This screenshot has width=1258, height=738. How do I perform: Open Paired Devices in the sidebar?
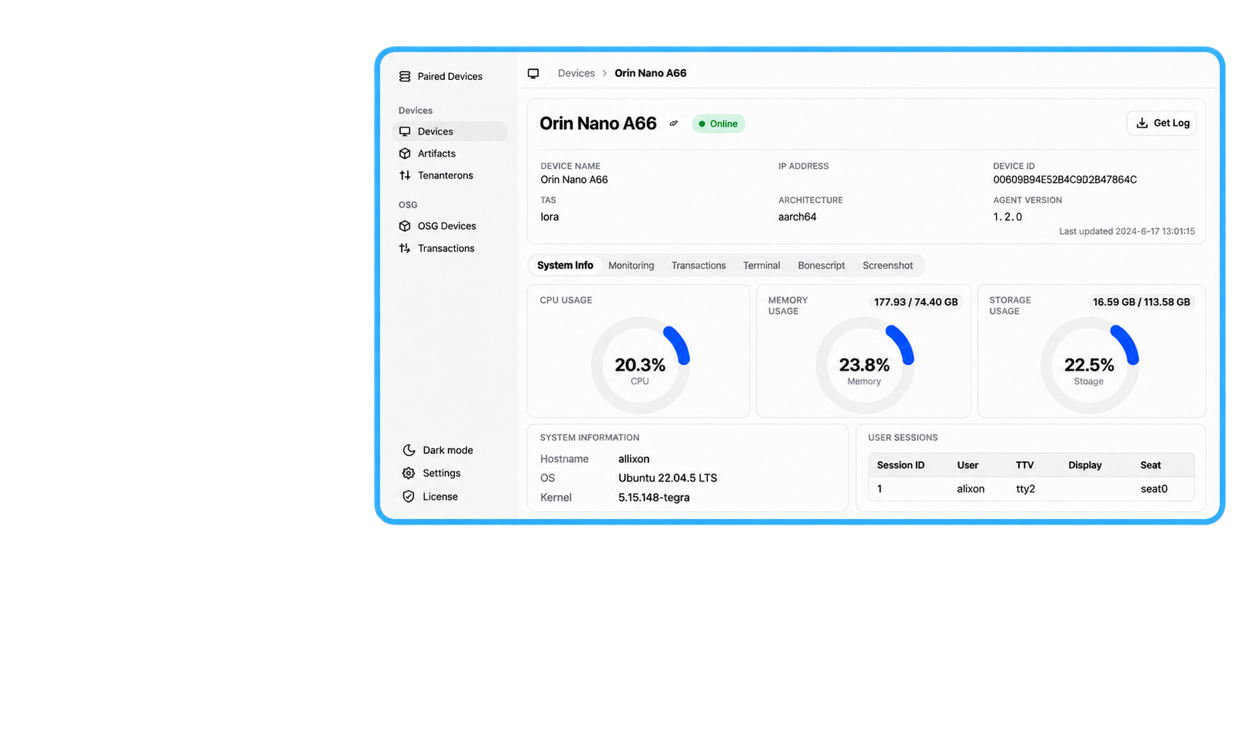pyautogui.click(x=440, y=77)
